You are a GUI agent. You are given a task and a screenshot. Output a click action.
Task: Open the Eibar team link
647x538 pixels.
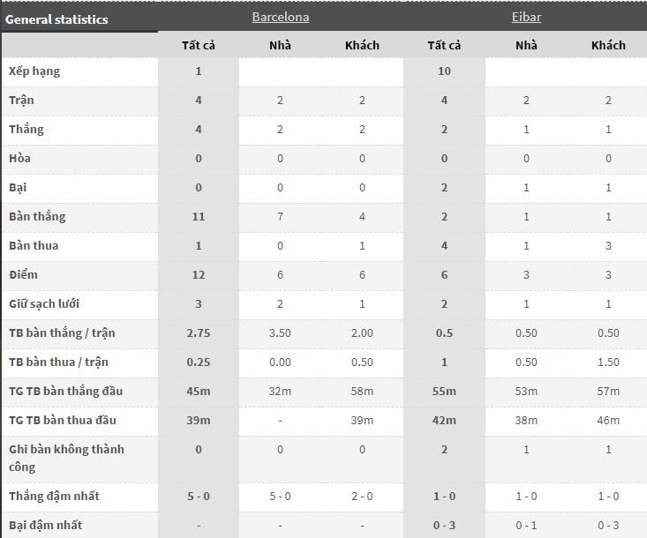click(526, 17)
